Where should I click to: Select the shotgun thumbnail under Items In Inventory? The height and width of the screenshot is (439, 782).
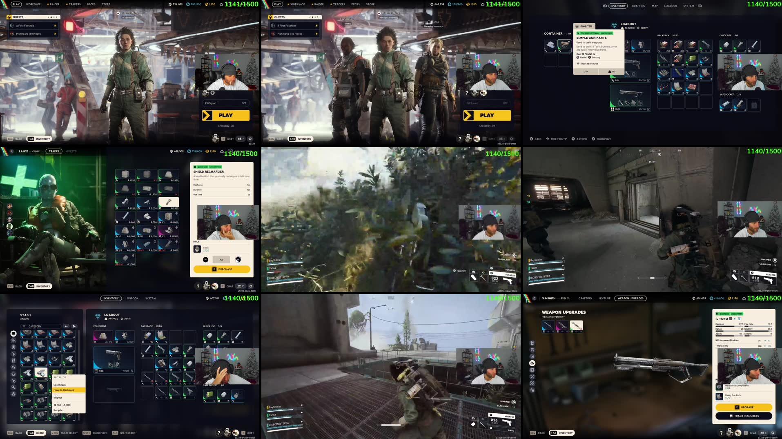pyautogui.click(x=577, y=326)
